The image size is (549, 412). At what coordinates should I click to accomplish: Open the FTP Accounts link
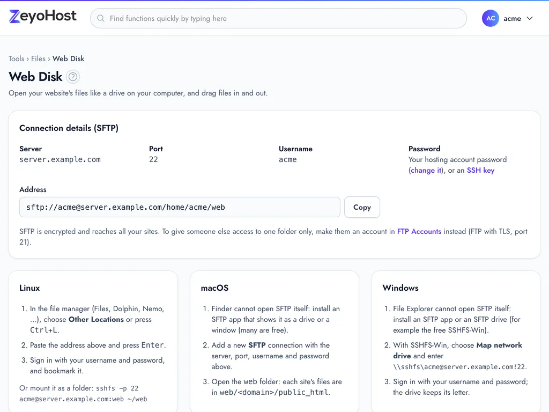[x=419, y=232]
